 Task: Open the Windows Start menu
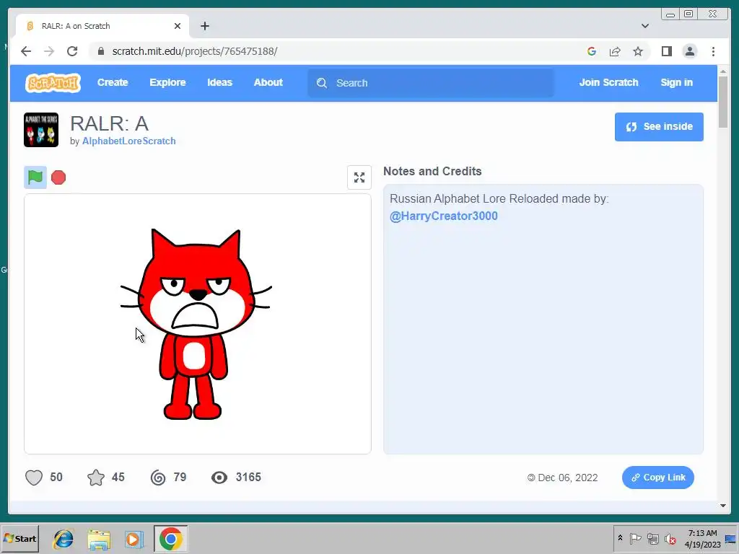[19, 538]
